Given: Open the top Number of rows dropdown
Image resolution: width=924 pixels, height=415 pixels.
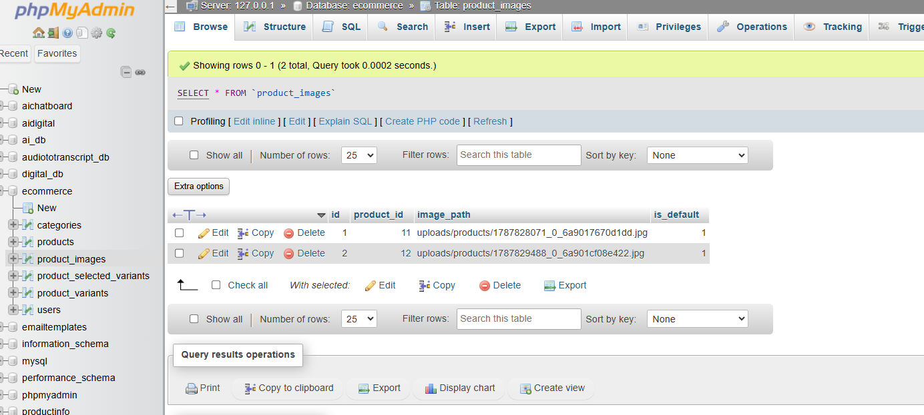Looking at the screenshot, I should 359,155.
